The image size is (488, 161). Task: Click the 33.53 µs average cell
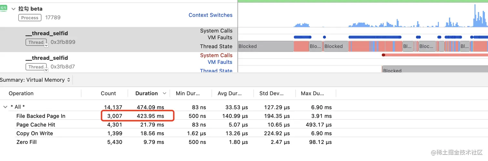pos(237,107)
